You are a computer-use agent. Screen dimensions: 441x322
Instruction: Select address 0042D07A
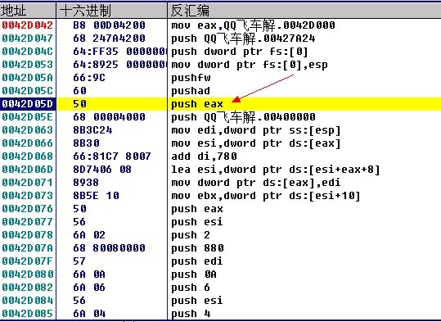point(27,248)
